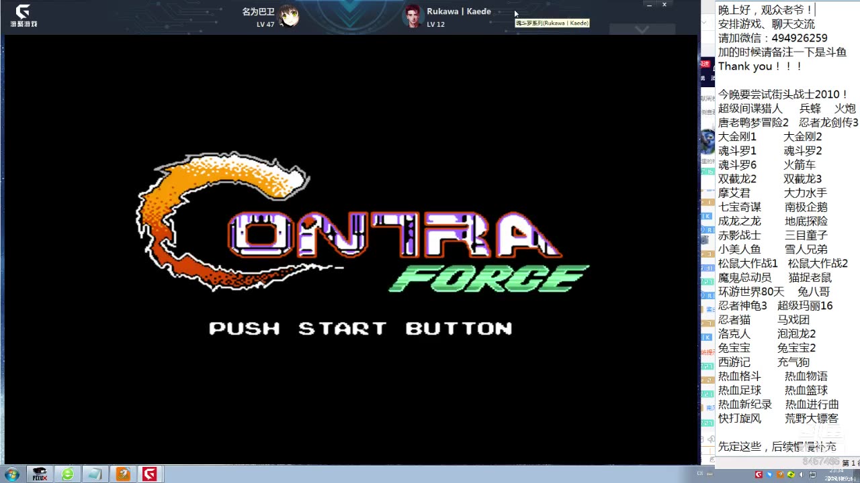Open the red G game platform taskbar icon
This screenshot has width=860, height=483.
149,474
